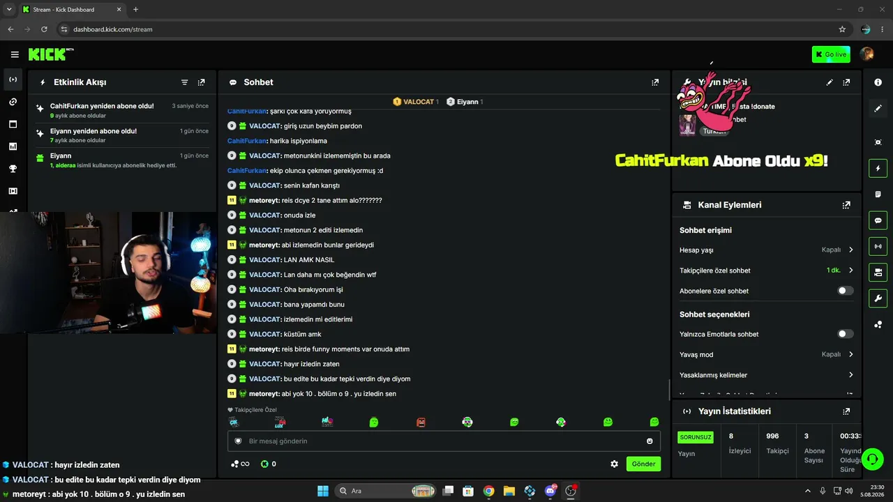This screenshot has width=893, height=502.
Task: Toggle the wrench panel in right sidebar
Action: (x=878, y=298)
